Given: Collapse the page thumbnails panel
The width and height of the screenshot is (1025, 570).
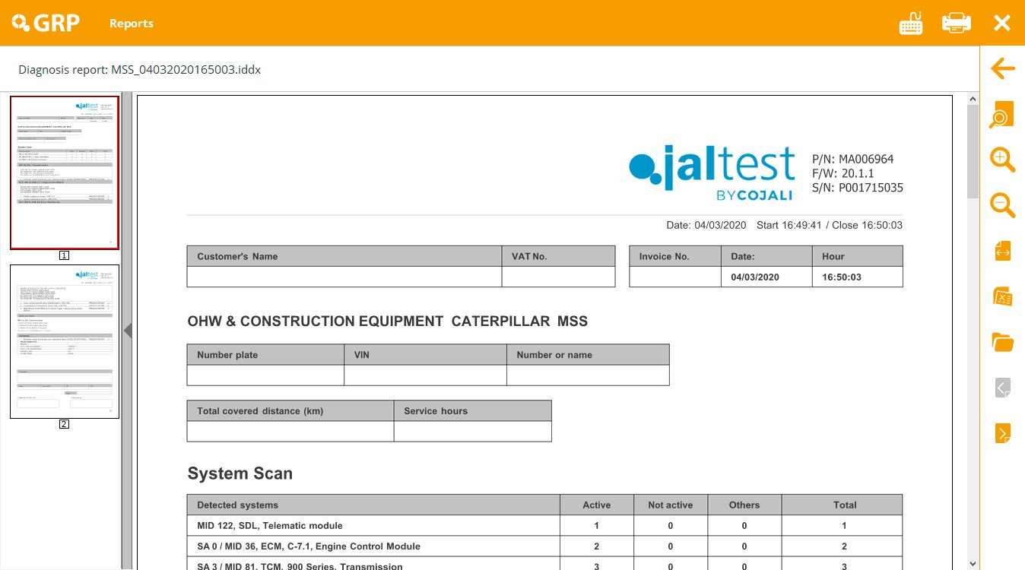Looking at the screenshot, I should (128, 330).
